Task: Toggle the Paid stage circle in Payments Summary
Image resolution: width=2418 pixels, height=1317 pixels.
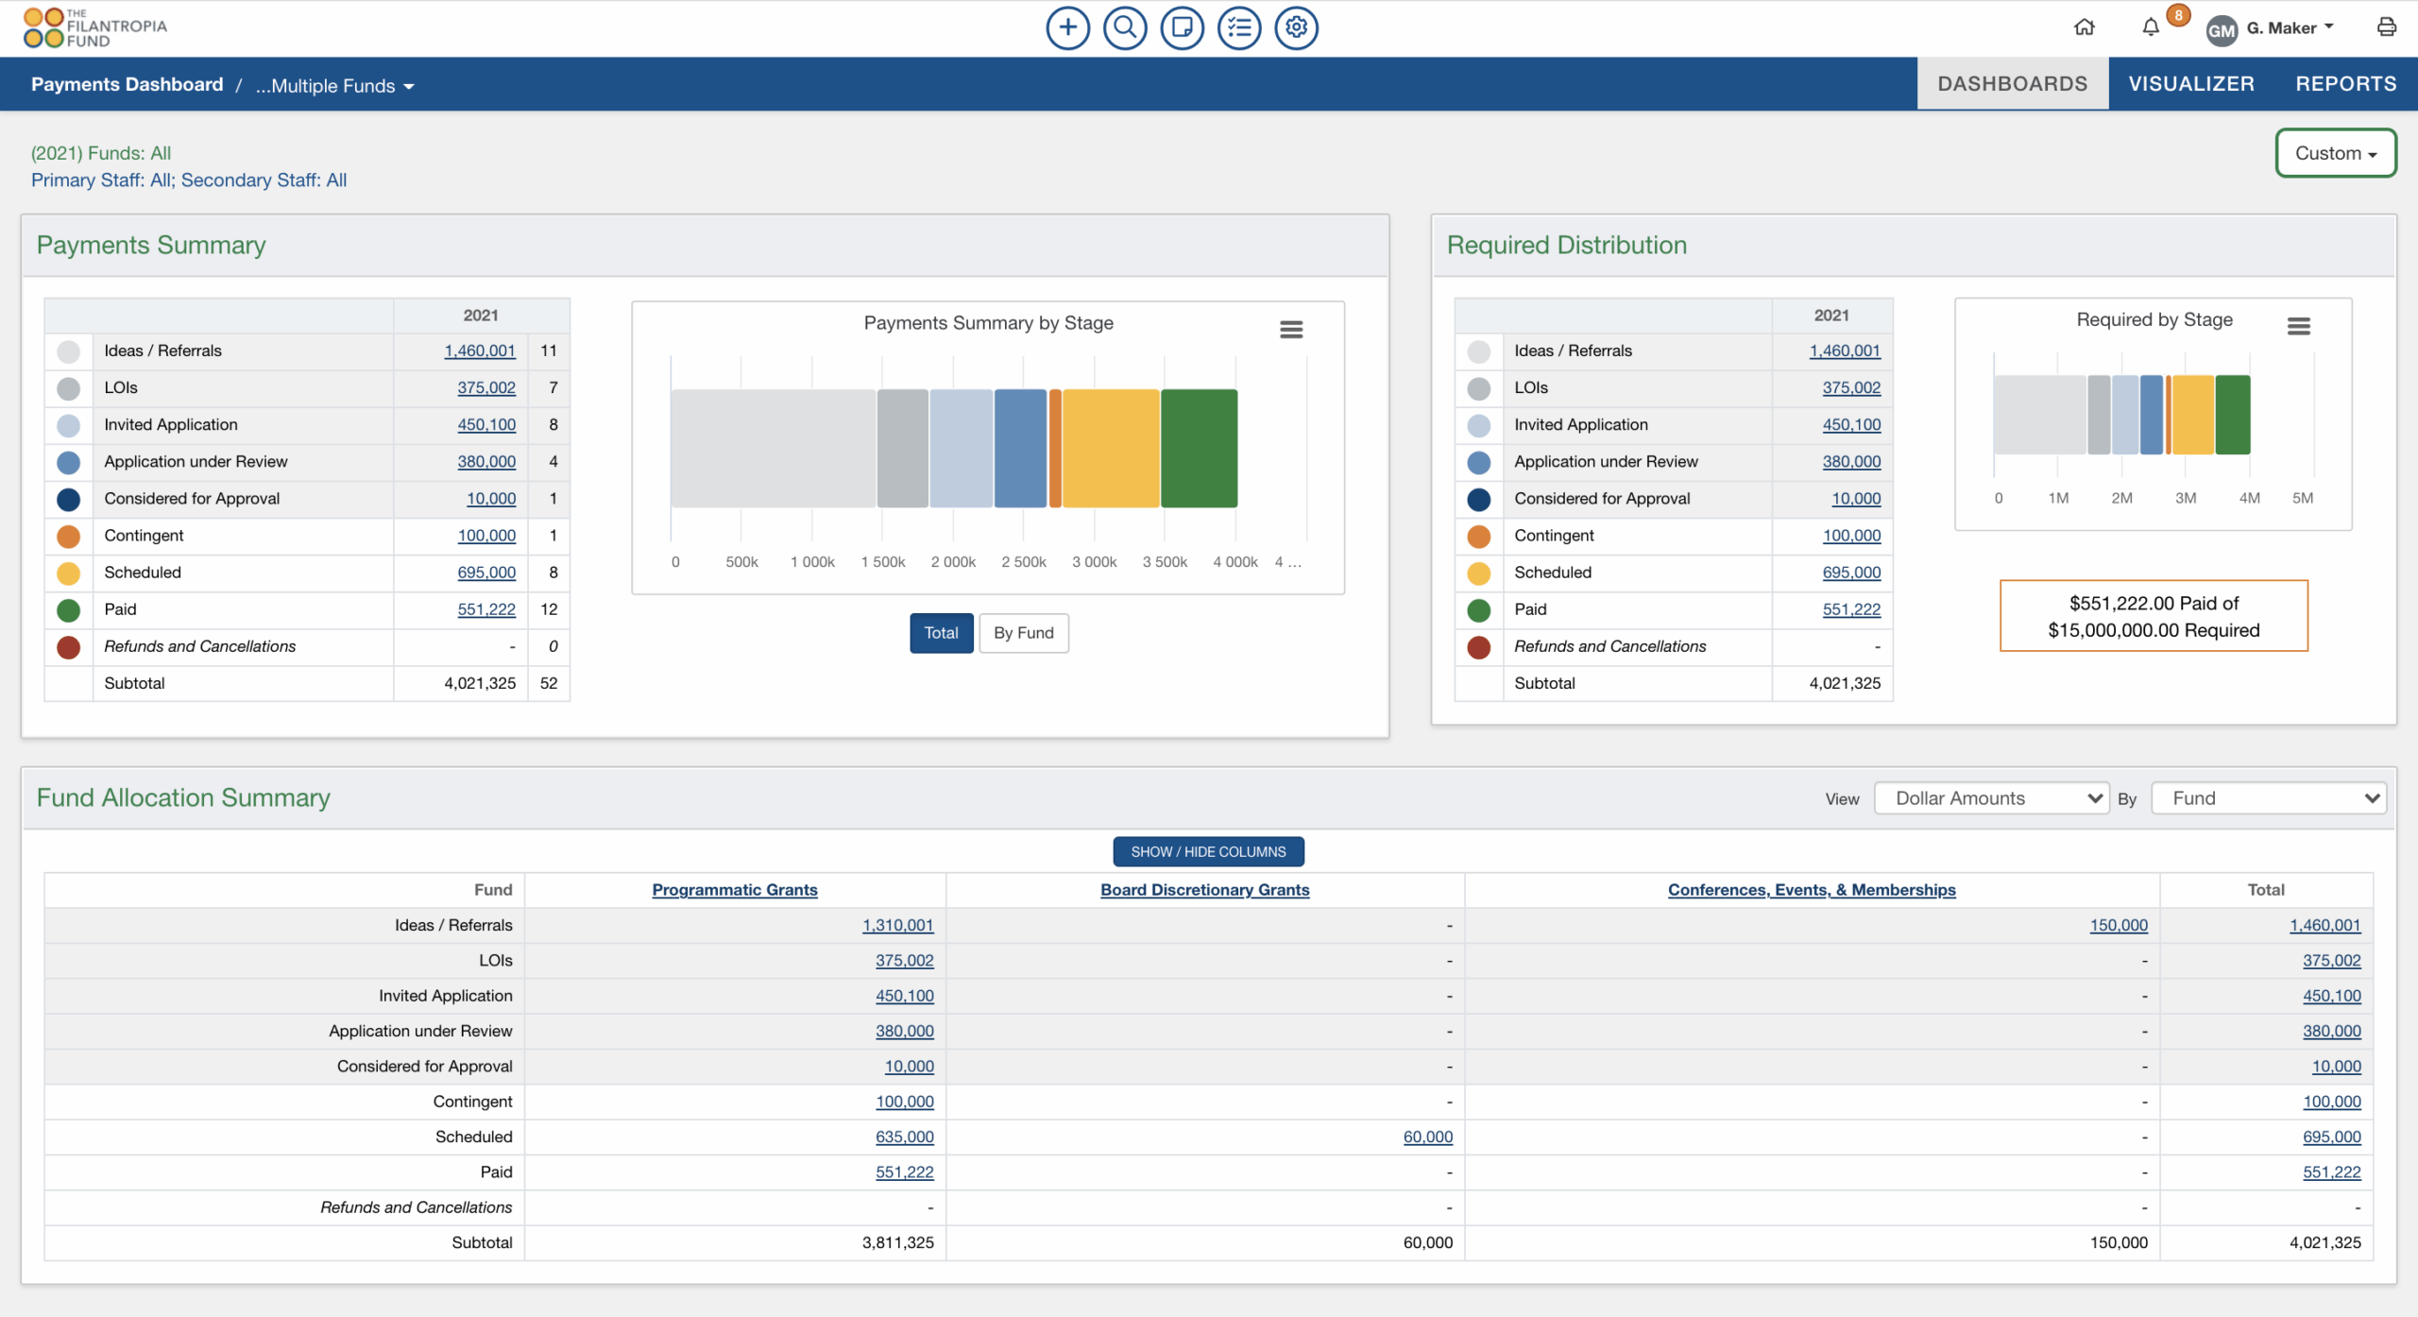Action: point(68,609)
